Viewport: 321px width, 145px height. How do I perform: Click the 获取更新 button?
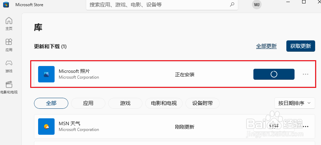[x=300, y=46]
